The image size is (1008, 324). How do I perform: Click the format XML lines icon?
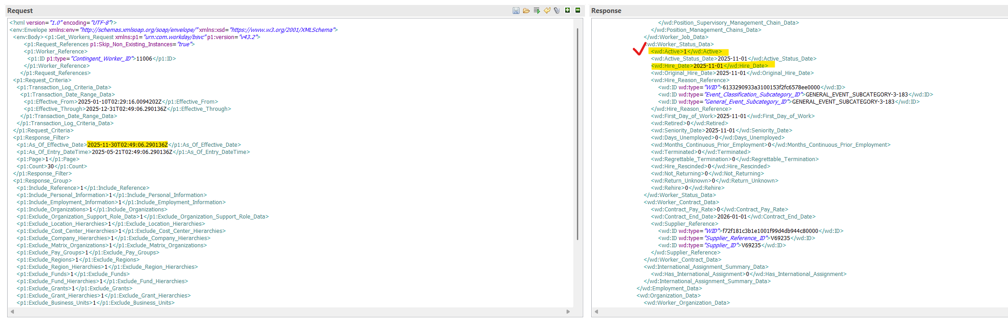(537, 10)
